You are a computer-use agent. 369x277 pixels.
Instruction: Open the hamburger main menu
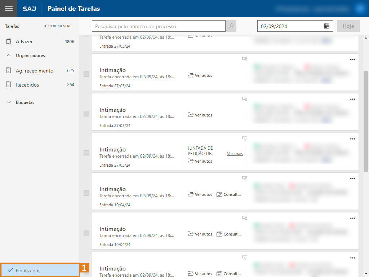[9, 9]
